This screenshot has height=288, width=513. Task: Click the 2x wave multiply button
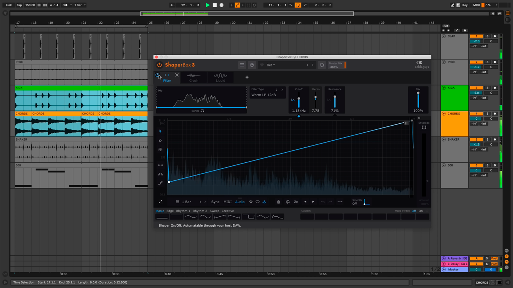(296, 202)
